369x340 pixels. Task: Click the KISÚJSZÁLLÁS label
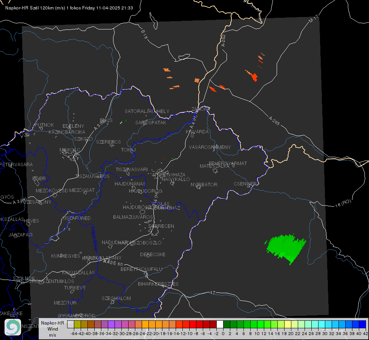79,272
